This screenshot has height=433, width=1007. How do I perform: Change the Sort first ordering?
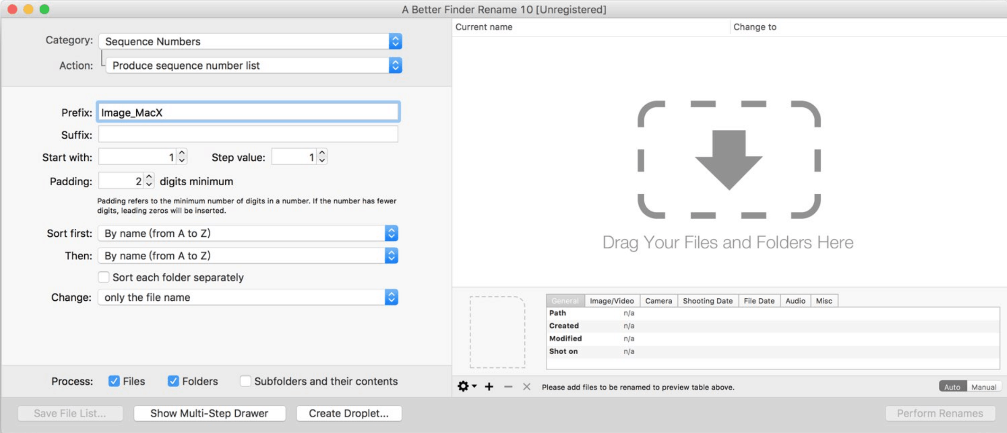point(390,233)
